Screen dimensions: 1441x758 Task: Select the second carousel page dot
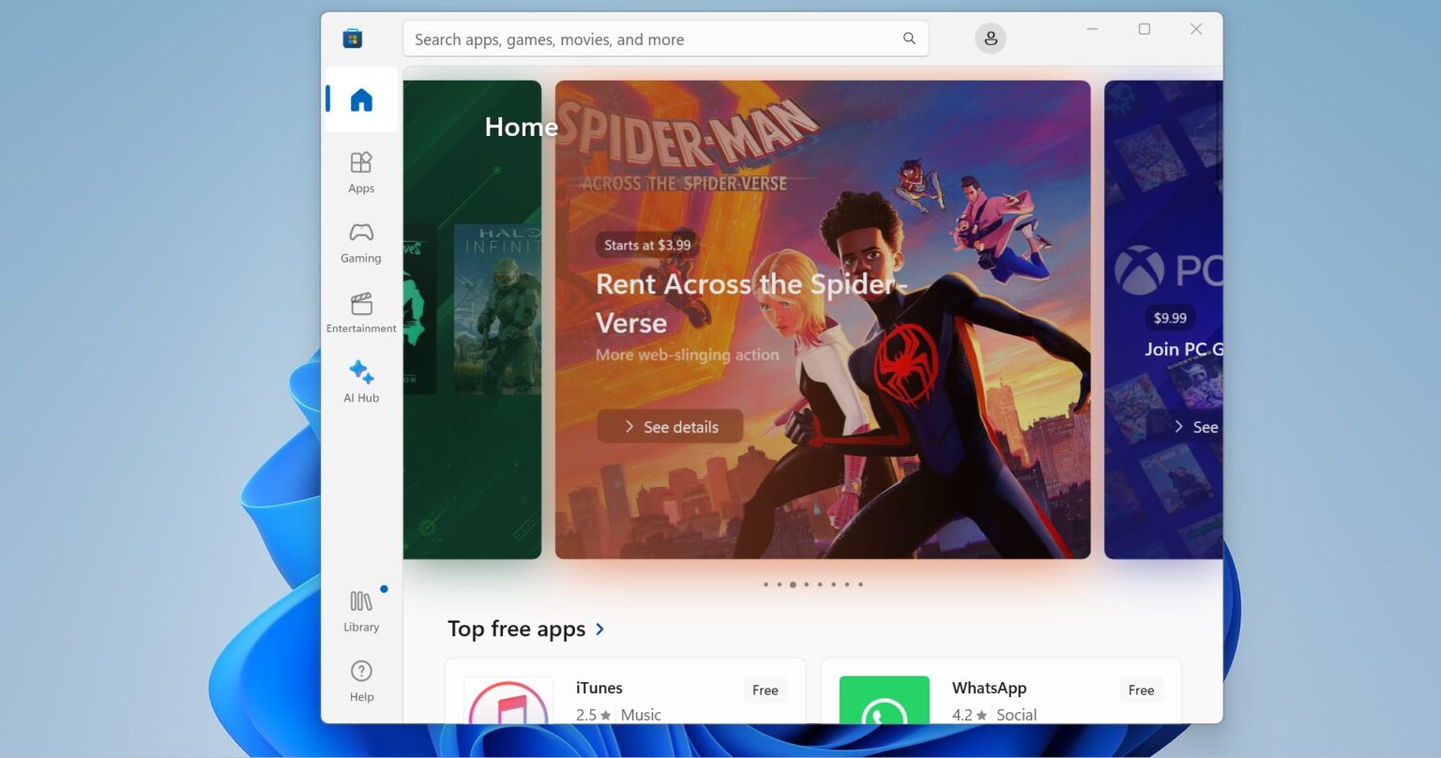(779, 584)
